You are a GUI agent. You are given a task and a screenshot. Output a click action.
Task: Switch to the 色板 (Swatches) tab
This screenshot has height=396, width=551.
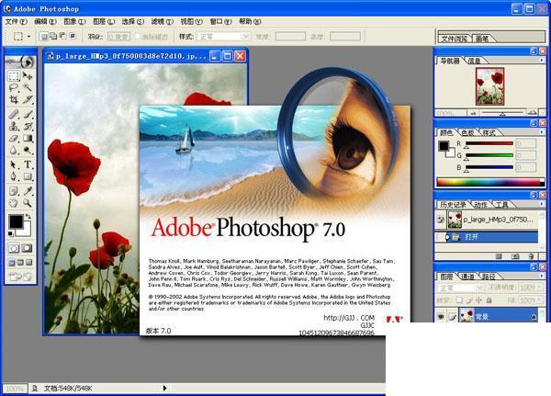coord(467,132)
